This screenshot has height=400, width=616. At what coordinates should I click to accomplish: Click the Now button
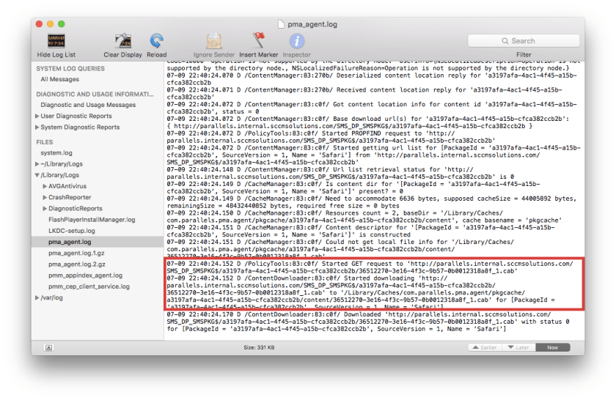point(552,347)
